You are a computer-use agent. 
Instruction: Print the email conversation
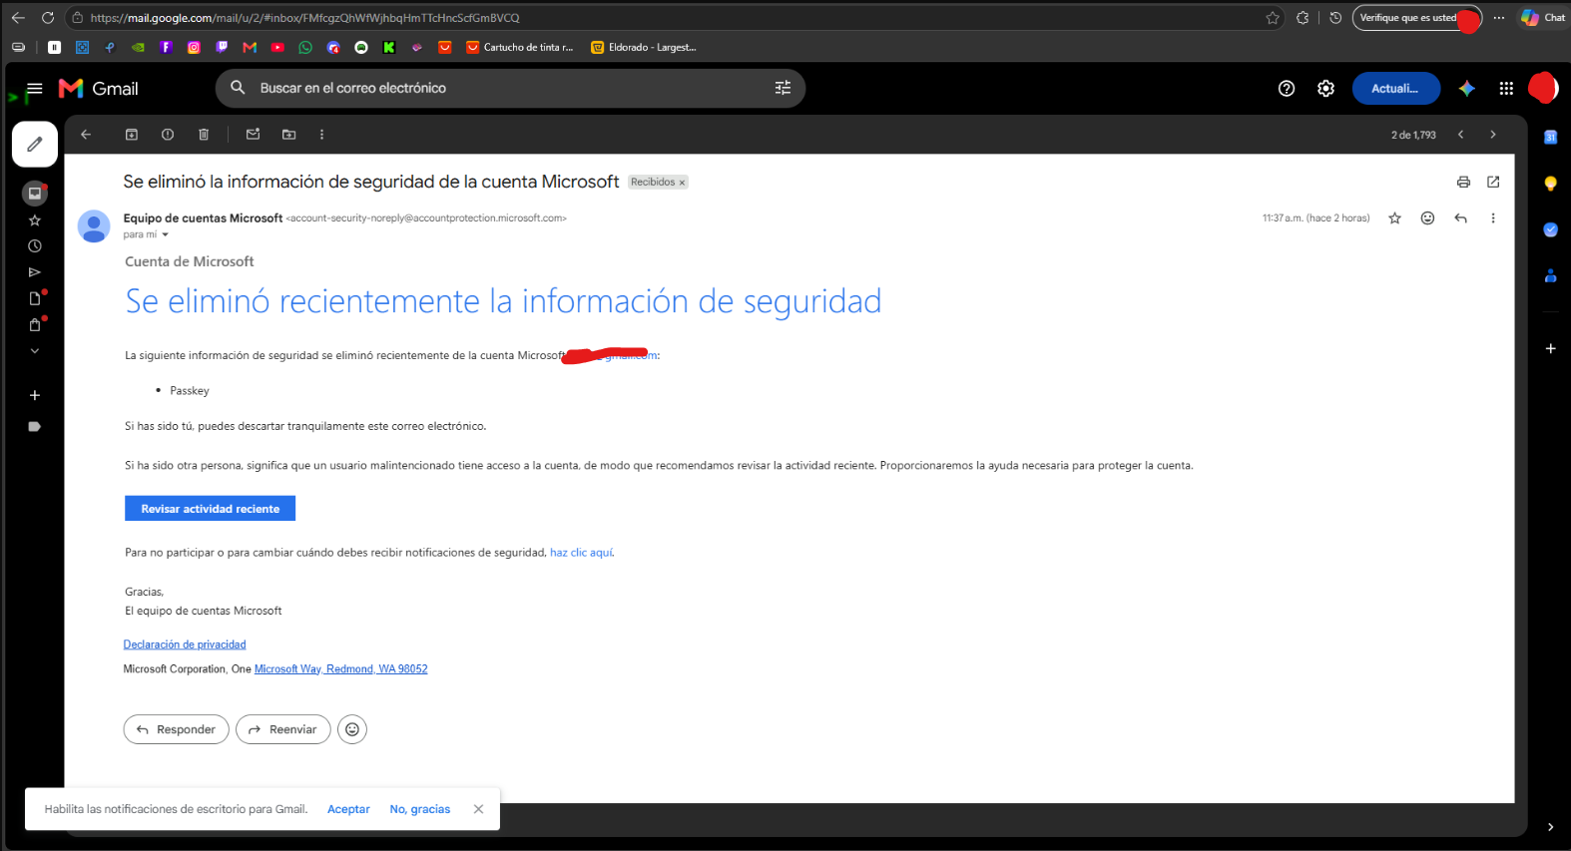coord(1463,182)
